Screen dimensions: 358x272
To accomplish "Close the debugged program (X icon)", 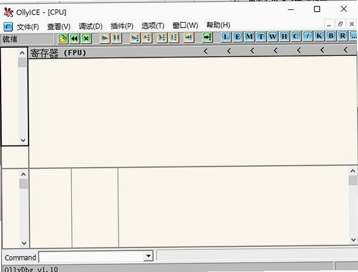I will (x=86, y=38).
